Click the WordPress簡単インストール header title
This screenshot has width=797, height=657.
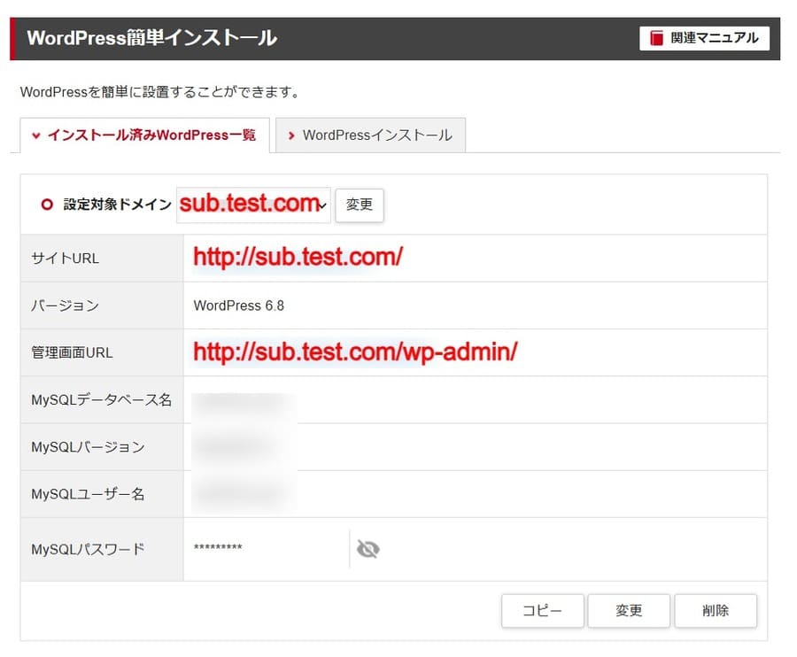pyautogui.click(x=151, y=38)
